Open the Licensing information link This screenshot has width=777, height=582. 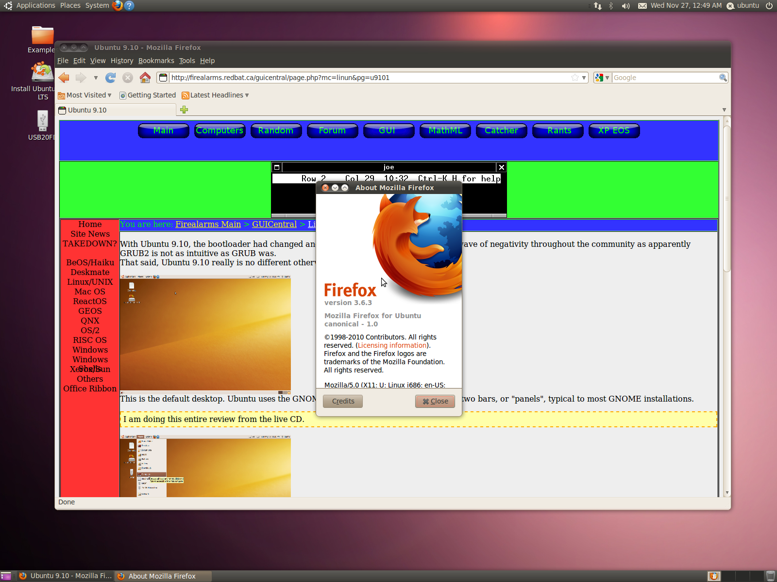(392, 345)
